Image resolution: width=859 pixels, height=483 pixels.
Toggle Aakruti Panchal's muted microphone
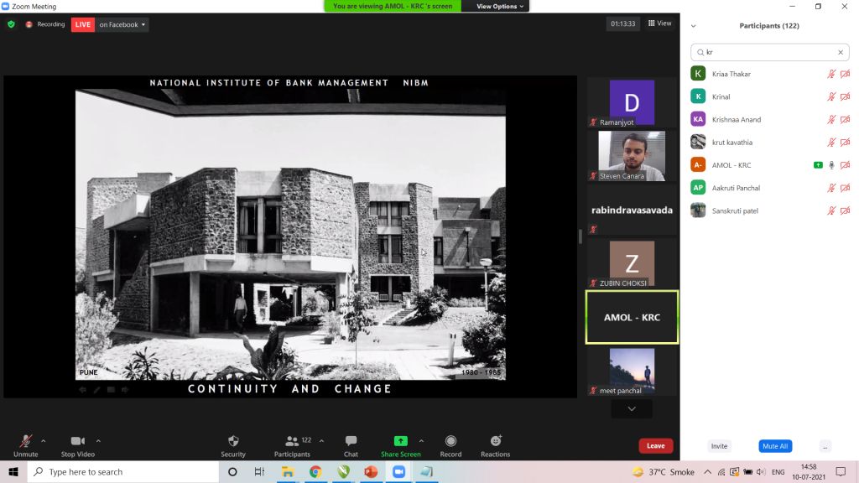831,187
